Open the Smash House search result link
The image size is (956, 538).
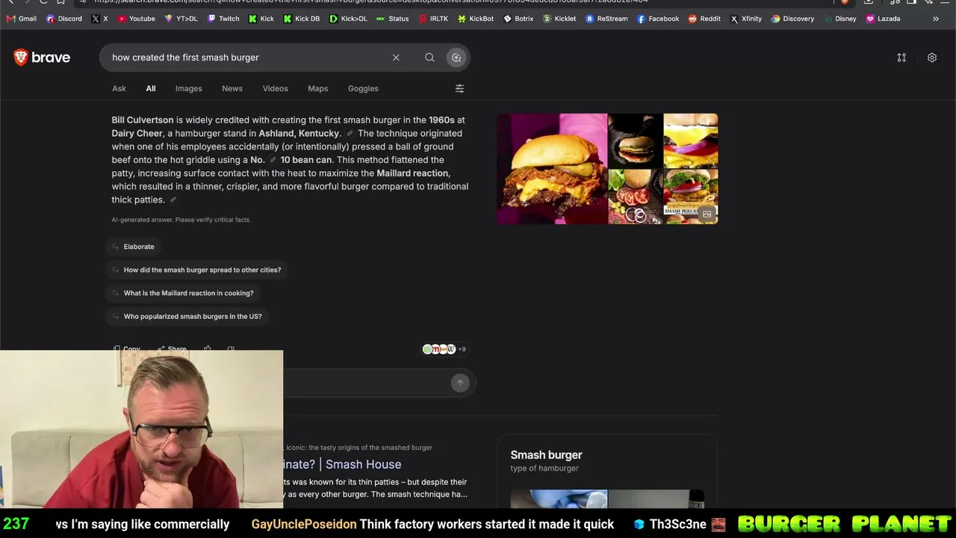click(342, 464)
